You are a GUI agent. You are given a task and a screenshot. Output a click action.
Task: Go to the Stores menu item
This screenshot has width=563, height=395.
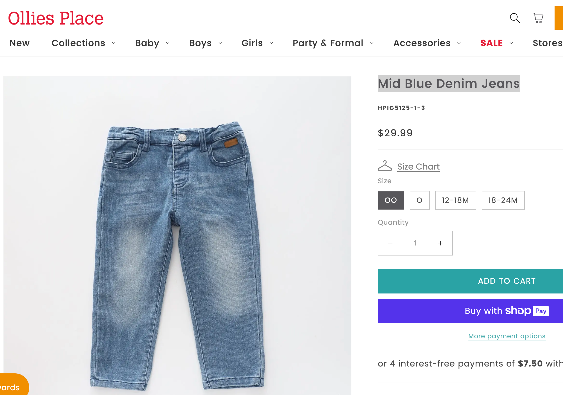pyautogui.click(x=547, y=43)
